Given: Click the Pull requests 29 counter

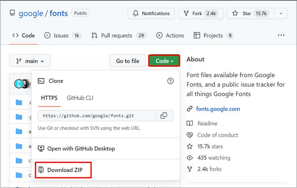Looking at the screenshot, I should pyautogui.click(x=141, y=36).
